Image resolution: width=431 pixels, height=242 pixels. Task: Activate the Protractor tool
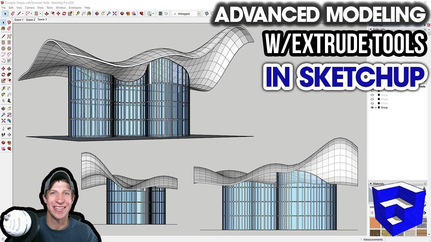pos(3,94)
